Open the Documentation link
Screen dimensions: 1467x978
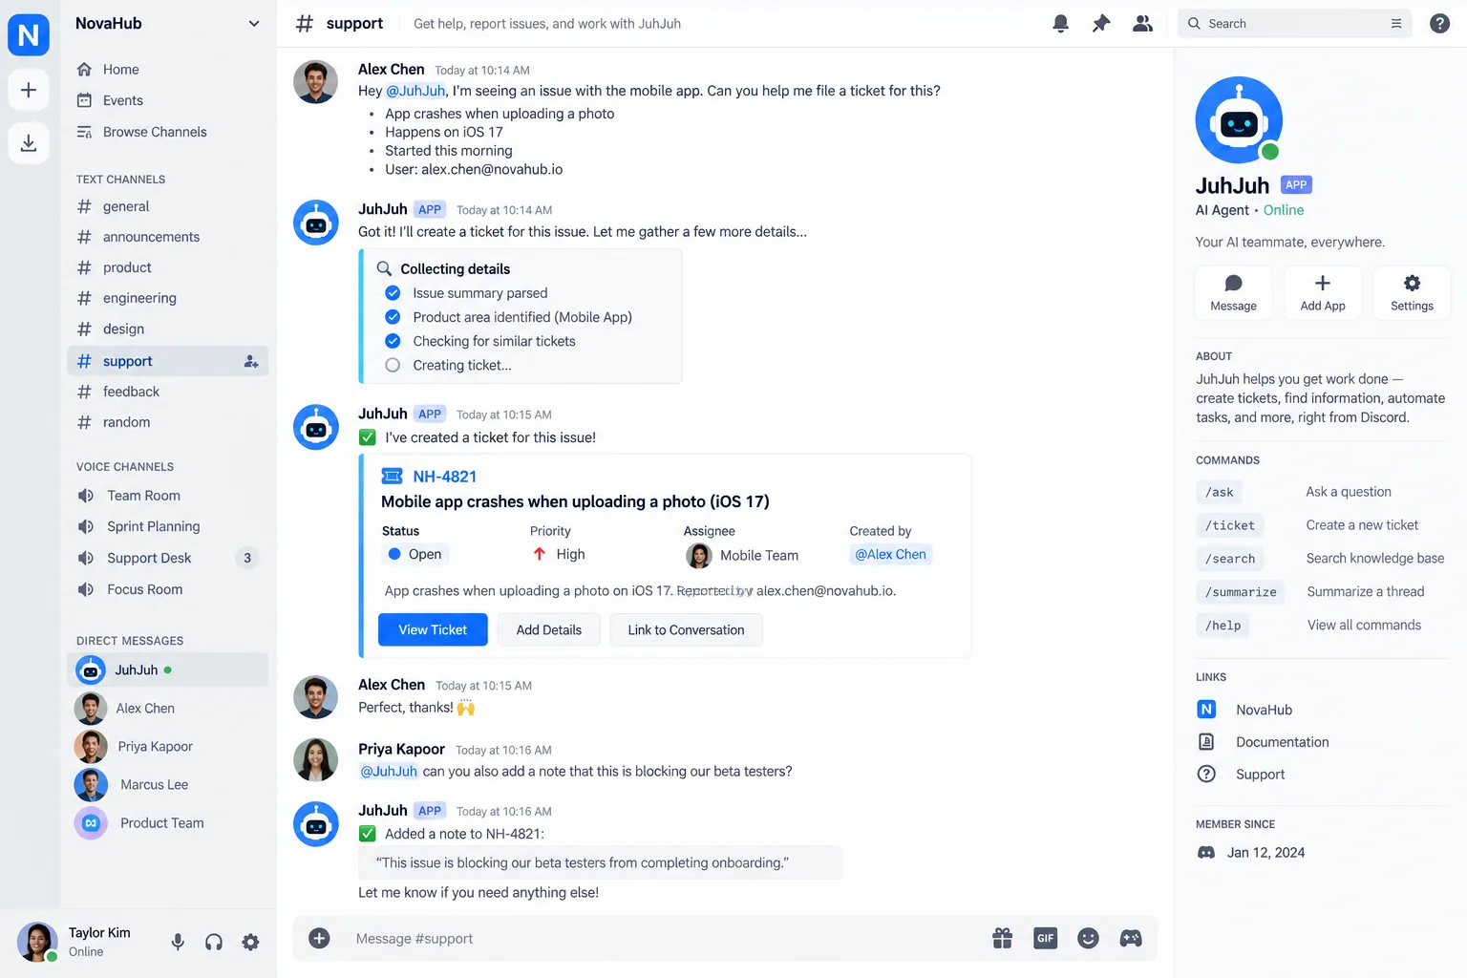[x=1282, y=742]
